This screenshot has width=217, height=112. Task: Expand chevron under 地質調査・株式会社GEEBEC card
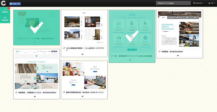click(178, 55)
